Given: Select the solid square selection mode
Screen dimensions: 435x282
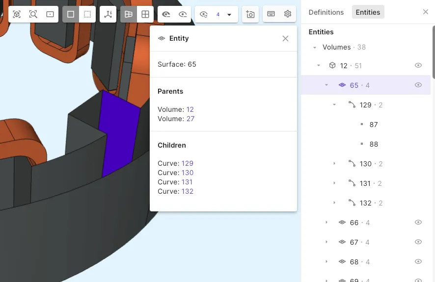Looking at the screenshot, I should click(71, 14).
